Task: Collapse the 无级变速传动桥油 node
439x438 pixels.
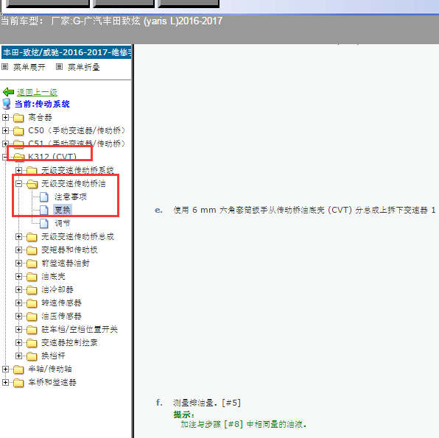Action: pyautogui.click(x=18, y=183)
